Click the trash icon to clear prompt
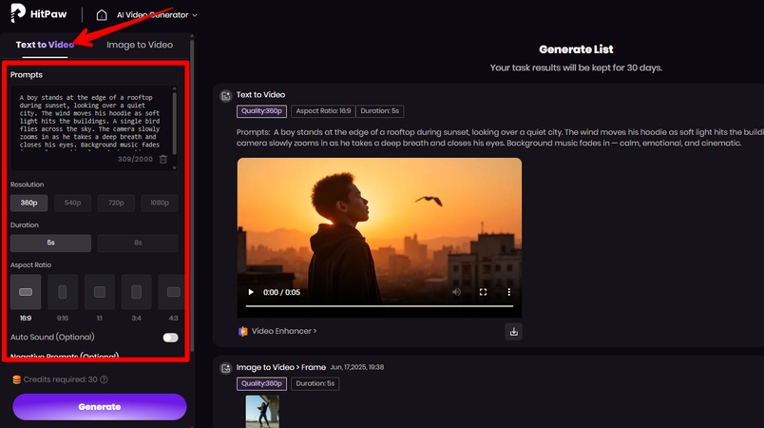 point(163,160)
